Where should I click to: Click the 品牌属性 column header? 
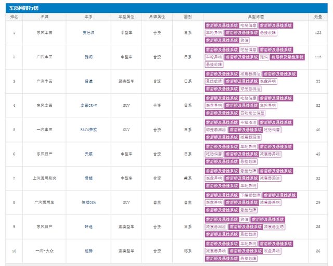coord(157,17)
